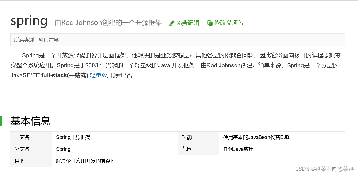
Task: Open the 免费编辑 link
Action: [x=188, y=23]
